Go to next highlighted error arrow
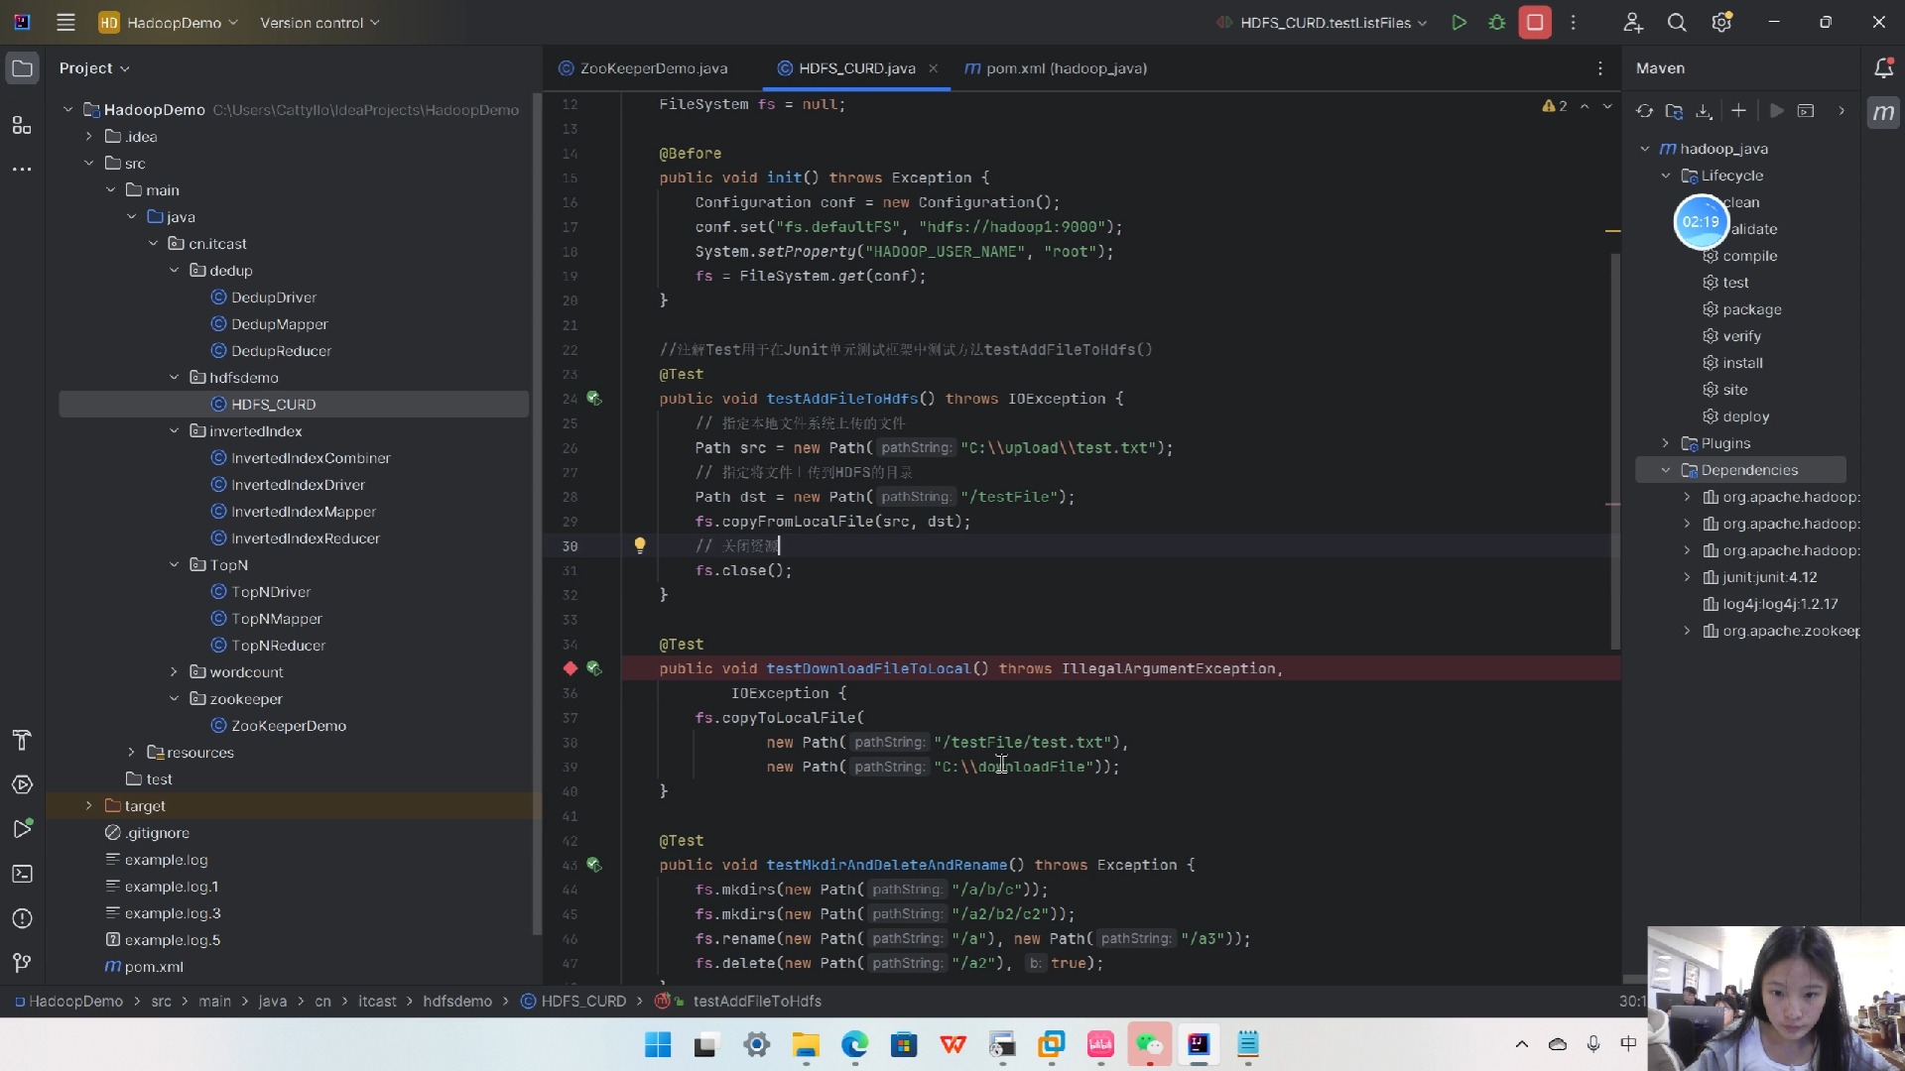 coord(1607,106)
